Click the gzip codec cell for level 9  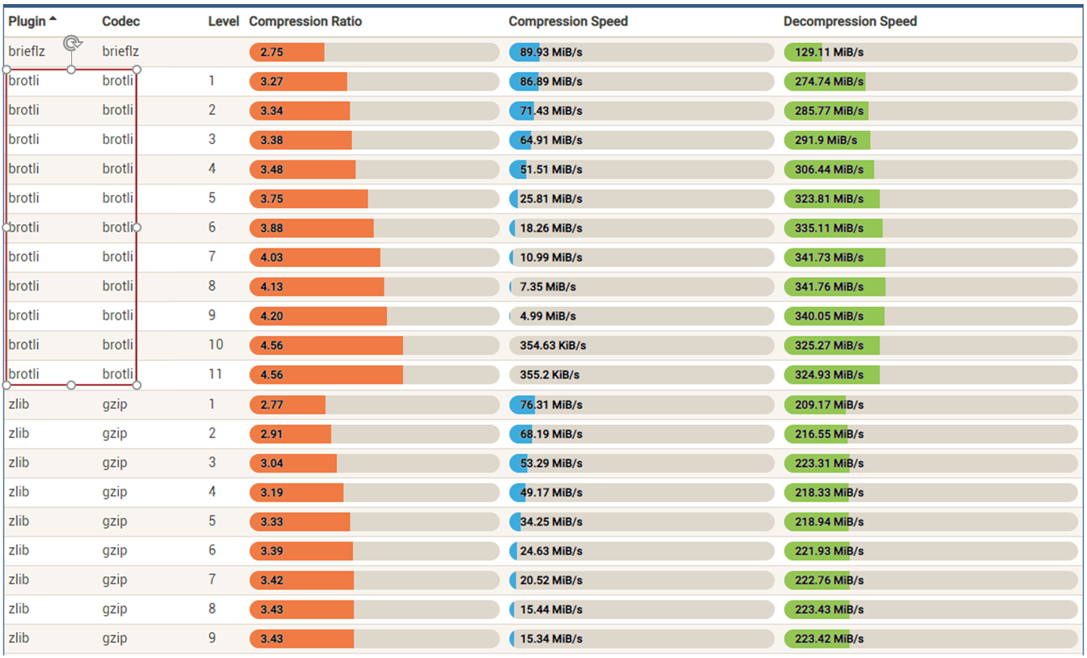point(115,638)
